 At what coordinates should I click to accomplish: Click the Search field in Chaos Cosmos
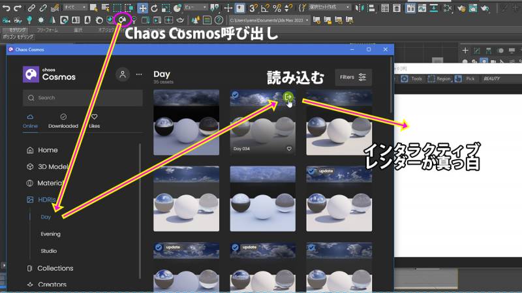coord(83,97)
